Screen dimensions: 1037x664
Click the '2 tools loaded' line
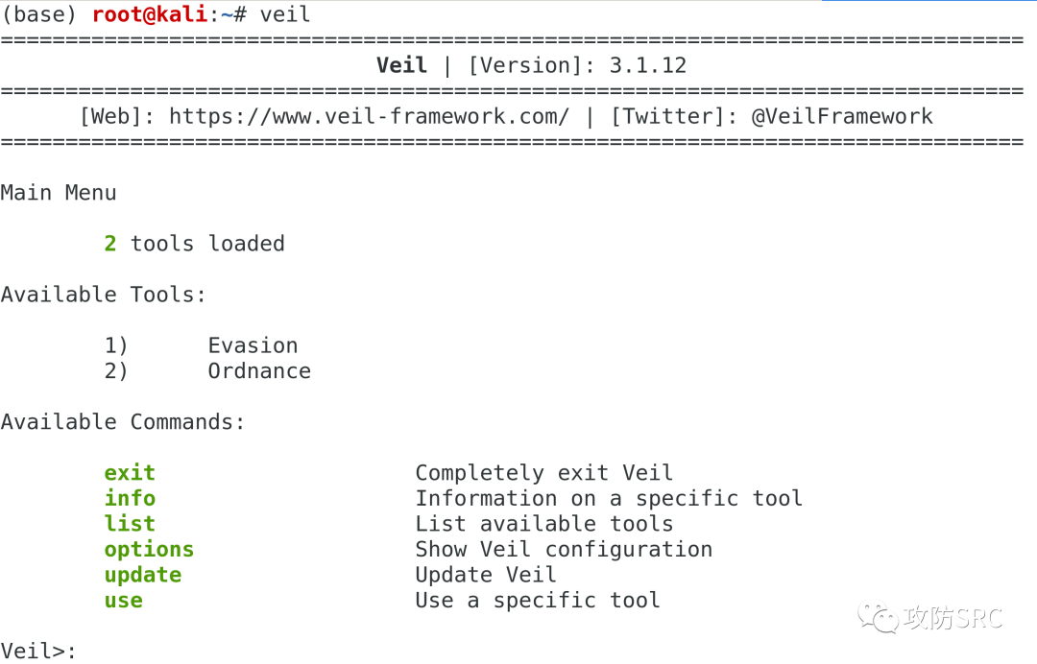(x=195, y=244)
